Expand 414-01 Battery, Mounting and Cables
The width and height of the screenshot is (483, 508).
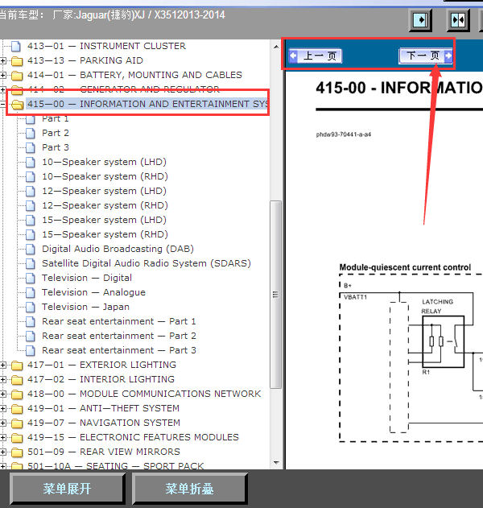[x=3, y=75]
